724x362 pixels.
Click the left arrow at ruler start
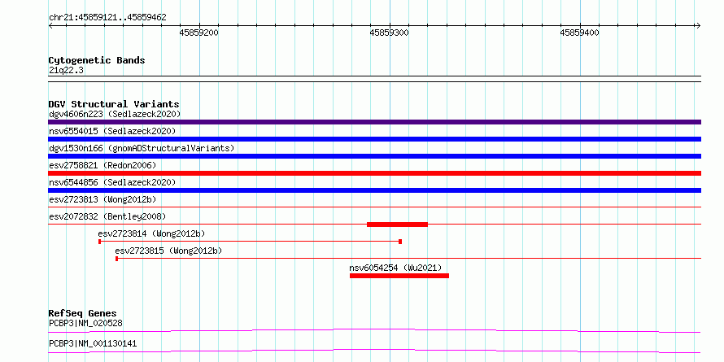coord(50,25)
